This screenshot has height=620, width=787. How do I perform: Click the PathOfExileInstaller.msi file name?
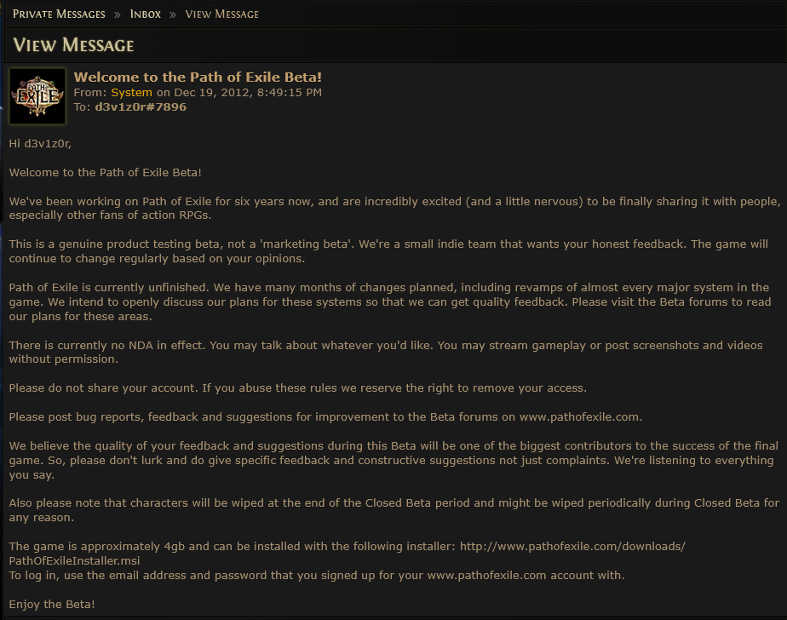coord(74,560)
